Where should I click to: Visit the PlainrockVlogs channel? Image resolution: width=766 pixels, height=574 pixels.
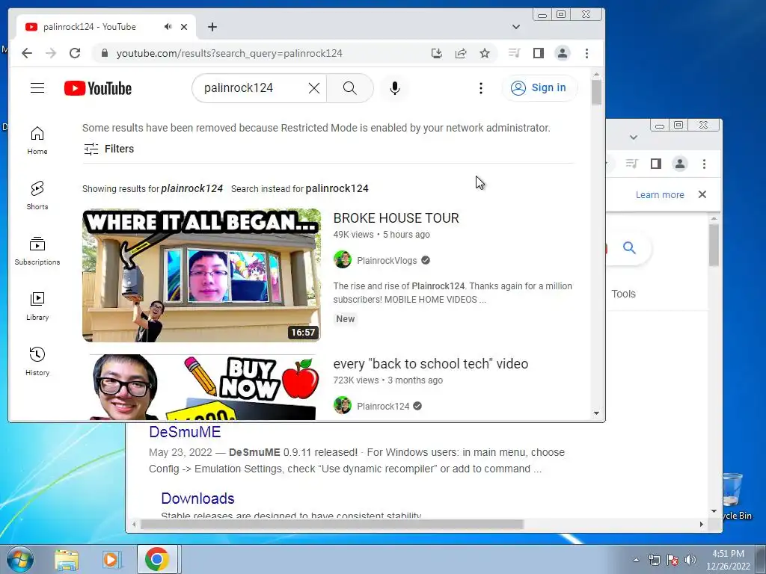tap(387, 260)
